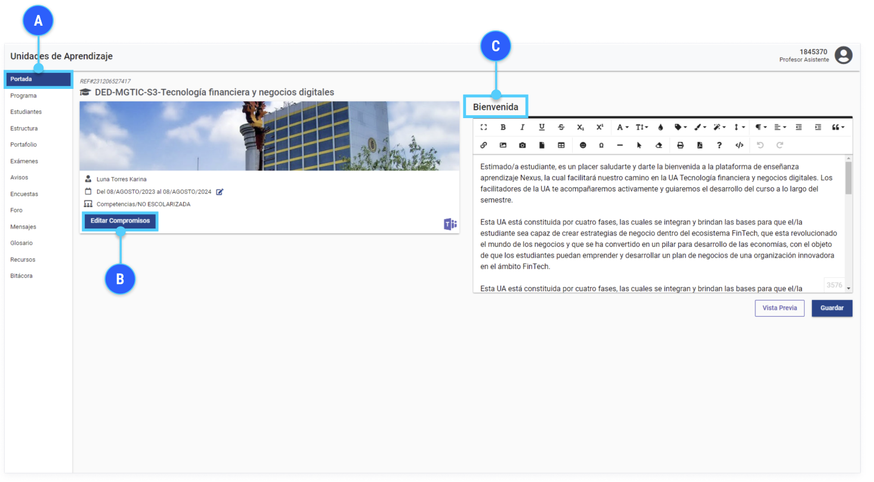The height and width of the screenshot is (482, 874).
Task: Click the user profile avatar
Action: click(x=843, y=55)
